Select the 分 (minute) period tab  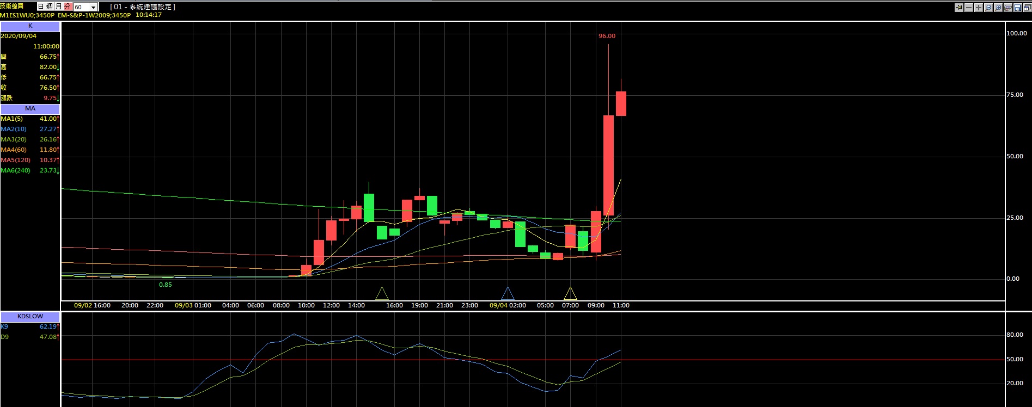point(68,7)
